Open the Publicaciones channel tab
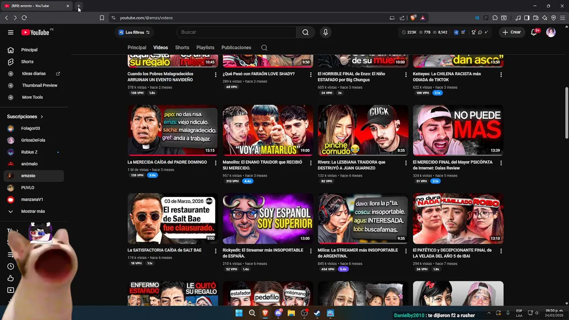The width and height of the screenshot is (569, 320). [236, 48]
